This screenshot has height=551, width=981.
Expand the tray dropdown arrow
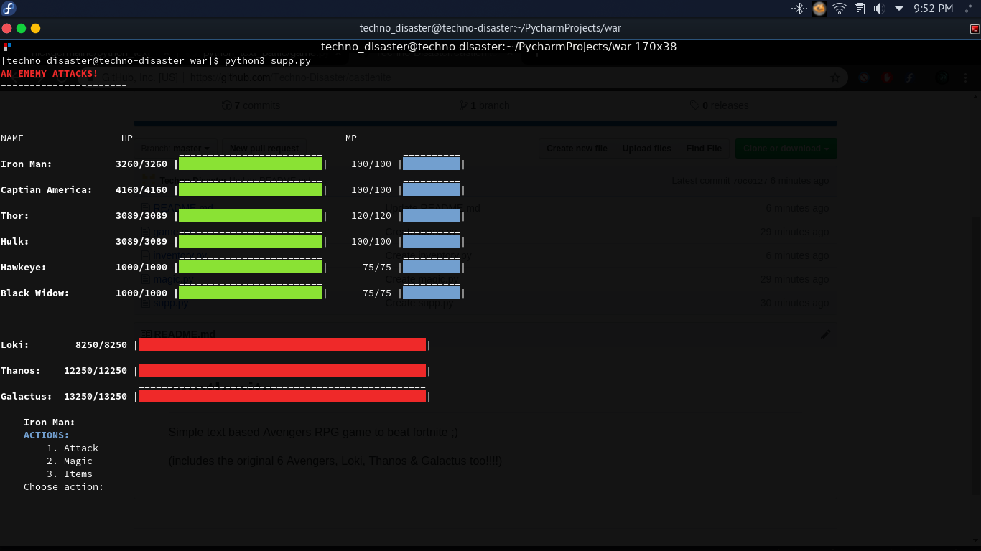point(899,9)
